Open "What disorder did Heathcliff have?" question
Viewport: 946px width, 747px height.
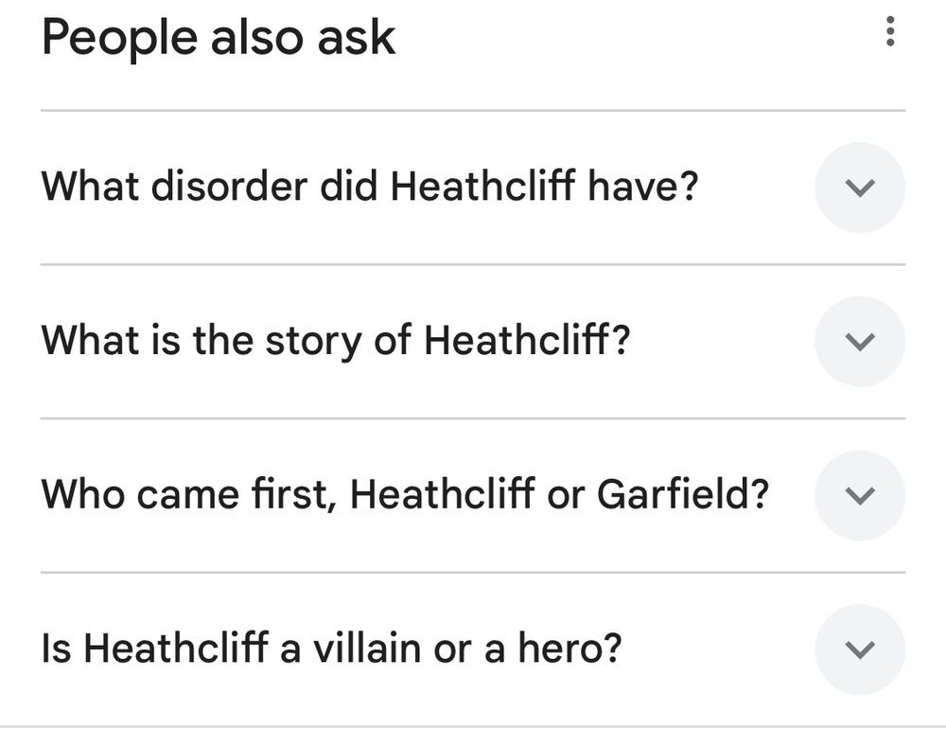[x=369, y=187]
